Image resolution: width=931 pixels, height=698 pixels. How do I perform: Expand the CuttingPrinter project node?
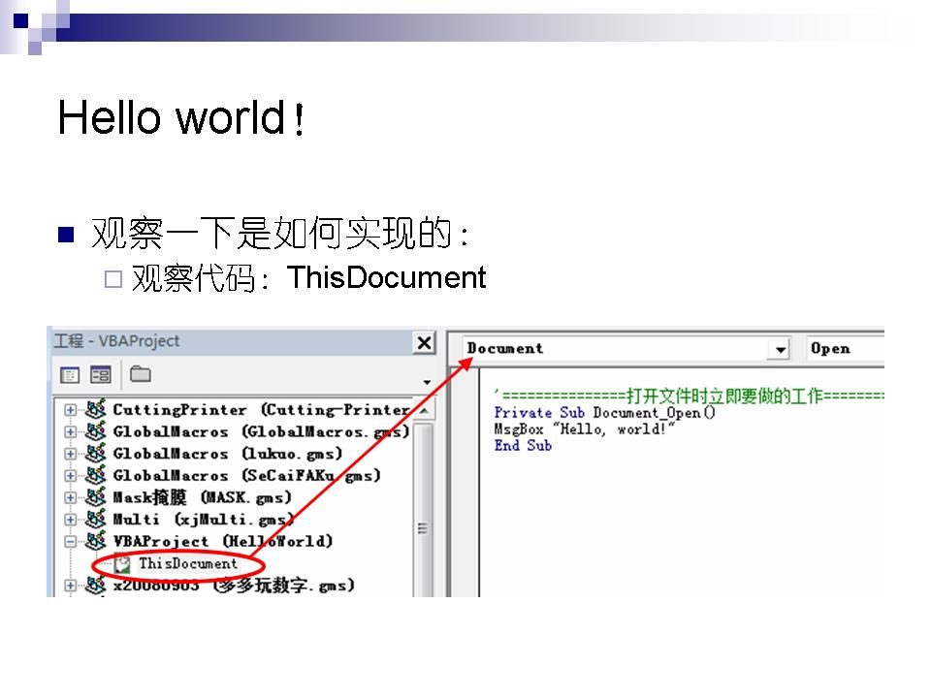70,410
